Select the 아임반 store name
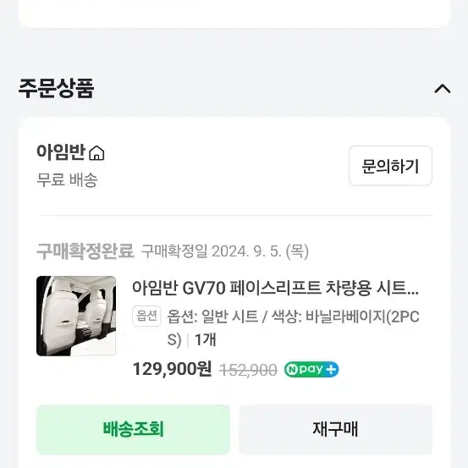This screenshot has width=468, height=468. tap(61, 152)
